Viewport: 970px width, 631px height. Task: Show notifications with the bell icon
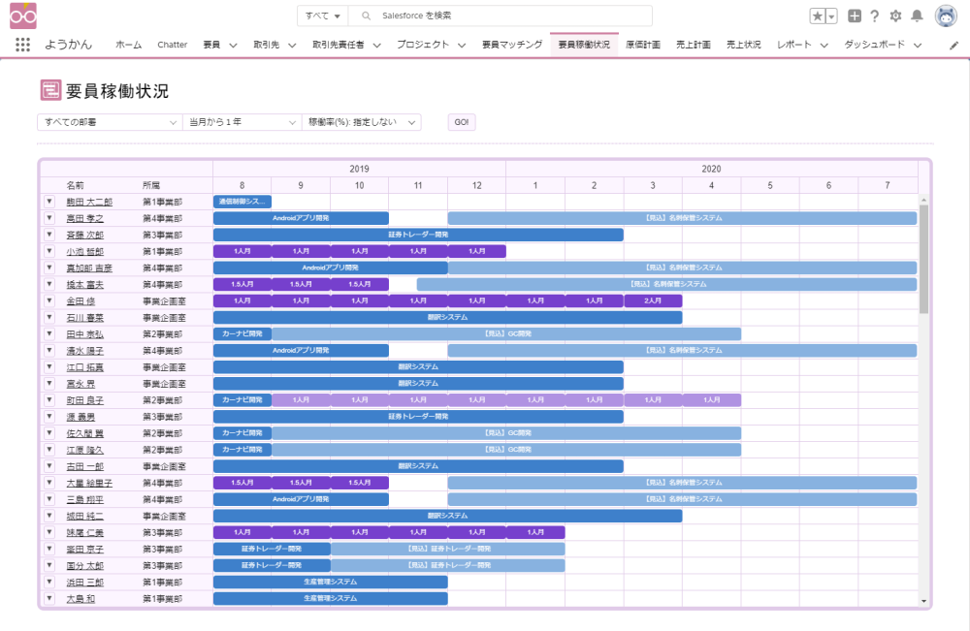click(x=917, y=16)
